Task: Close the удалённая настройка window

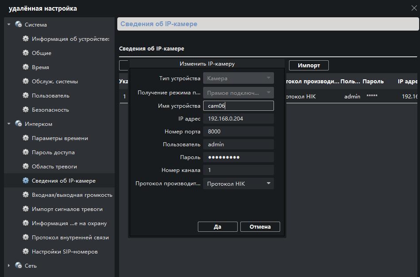Action: point(414,8)
